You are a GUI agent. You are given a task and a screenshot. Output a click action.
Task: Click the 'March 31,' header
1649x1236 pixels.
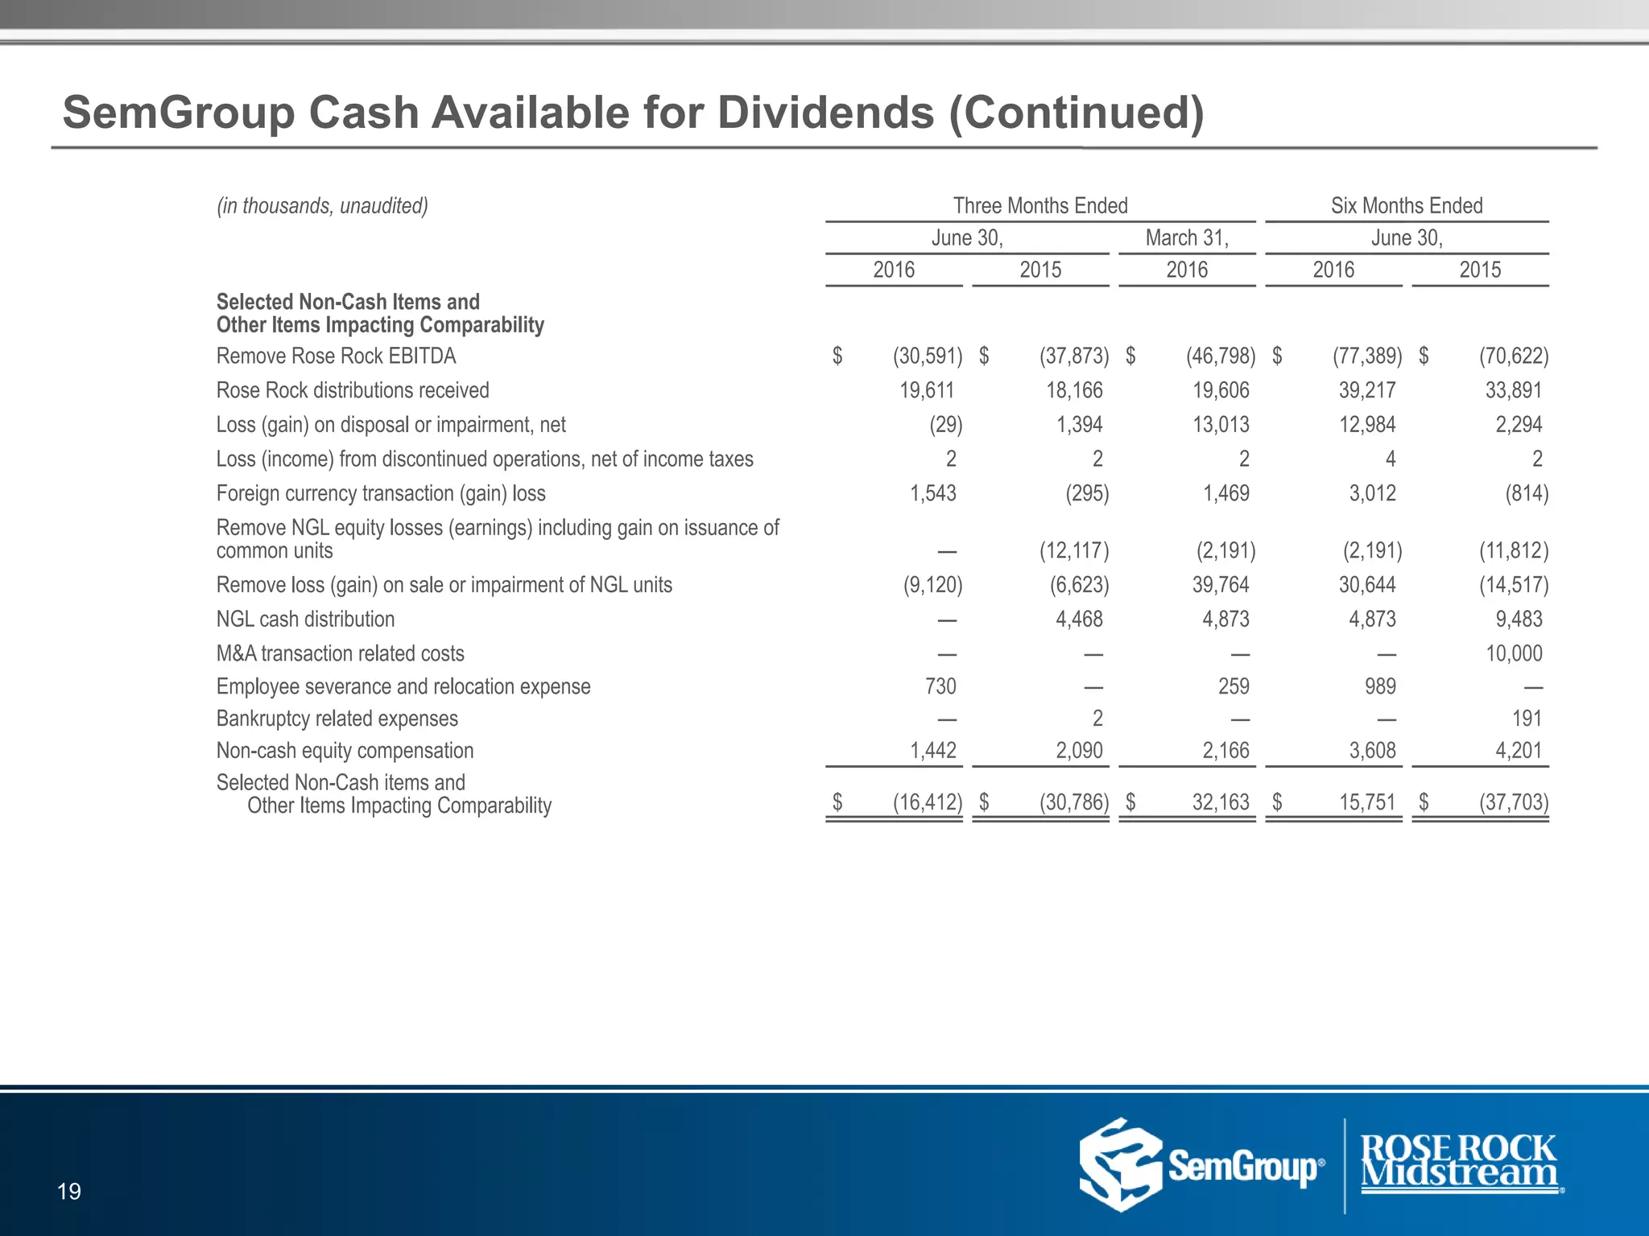1187,238
